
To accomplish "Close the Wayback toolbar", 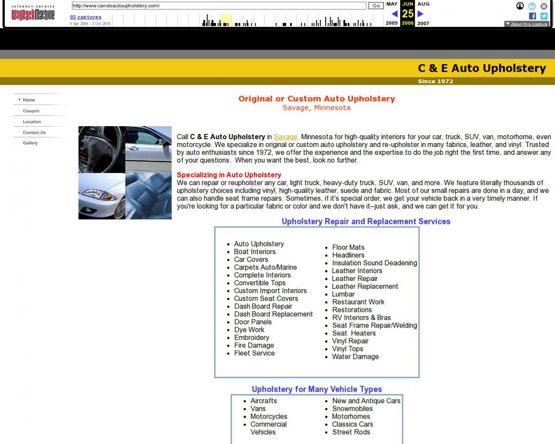I will tap(544, 6).
